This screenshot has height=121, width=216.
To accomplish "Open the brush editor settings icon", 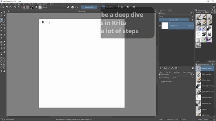I will point(36,7).
